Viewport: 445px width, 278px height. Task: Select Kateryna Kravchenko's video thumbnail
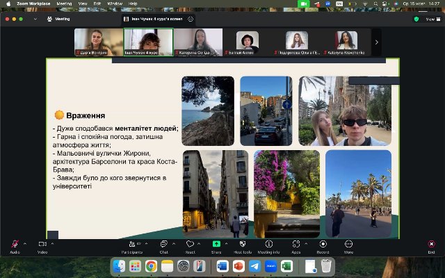[x=346, y=42]
